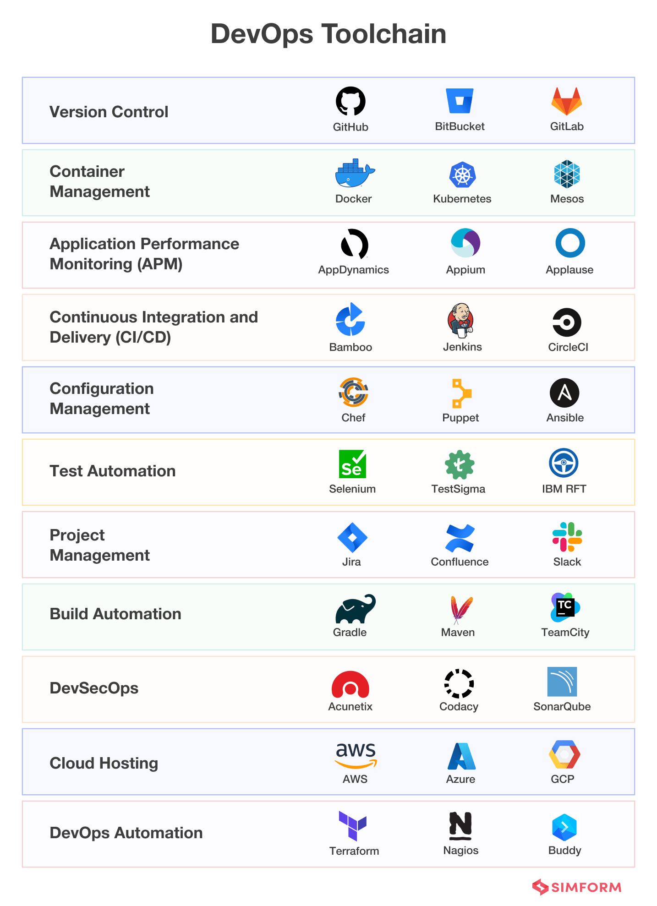657x906 pixels.
Task: Select the Codacy dashed circle icon
Action: 459,684
